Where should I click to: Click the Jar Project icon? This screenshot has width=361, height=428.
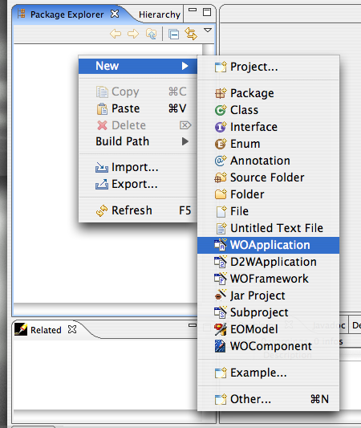221,295
